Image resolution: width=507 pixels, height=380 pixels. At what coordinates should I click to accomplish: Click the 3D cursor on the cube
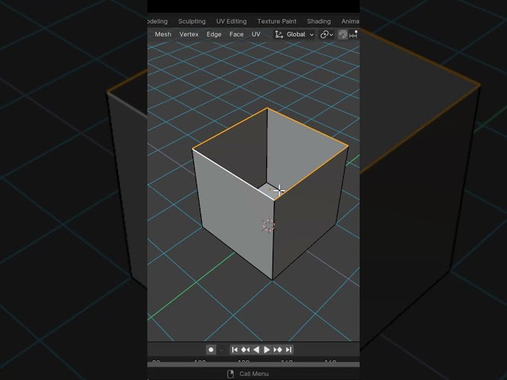[268, 226]
